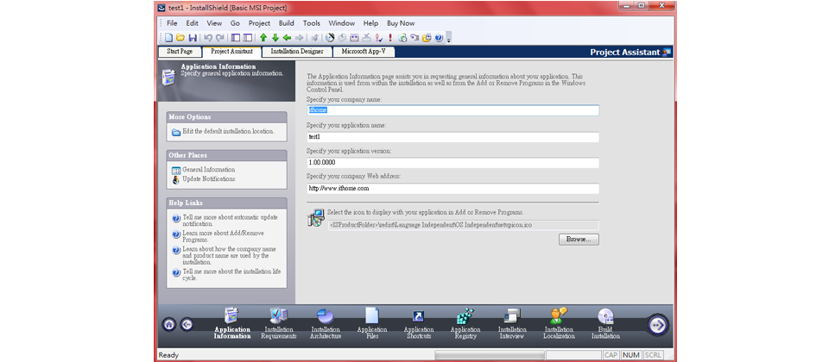Viewport: 829px width, 362px height.
Task: Open the Update Notifications link
Action: pos(208,179)
